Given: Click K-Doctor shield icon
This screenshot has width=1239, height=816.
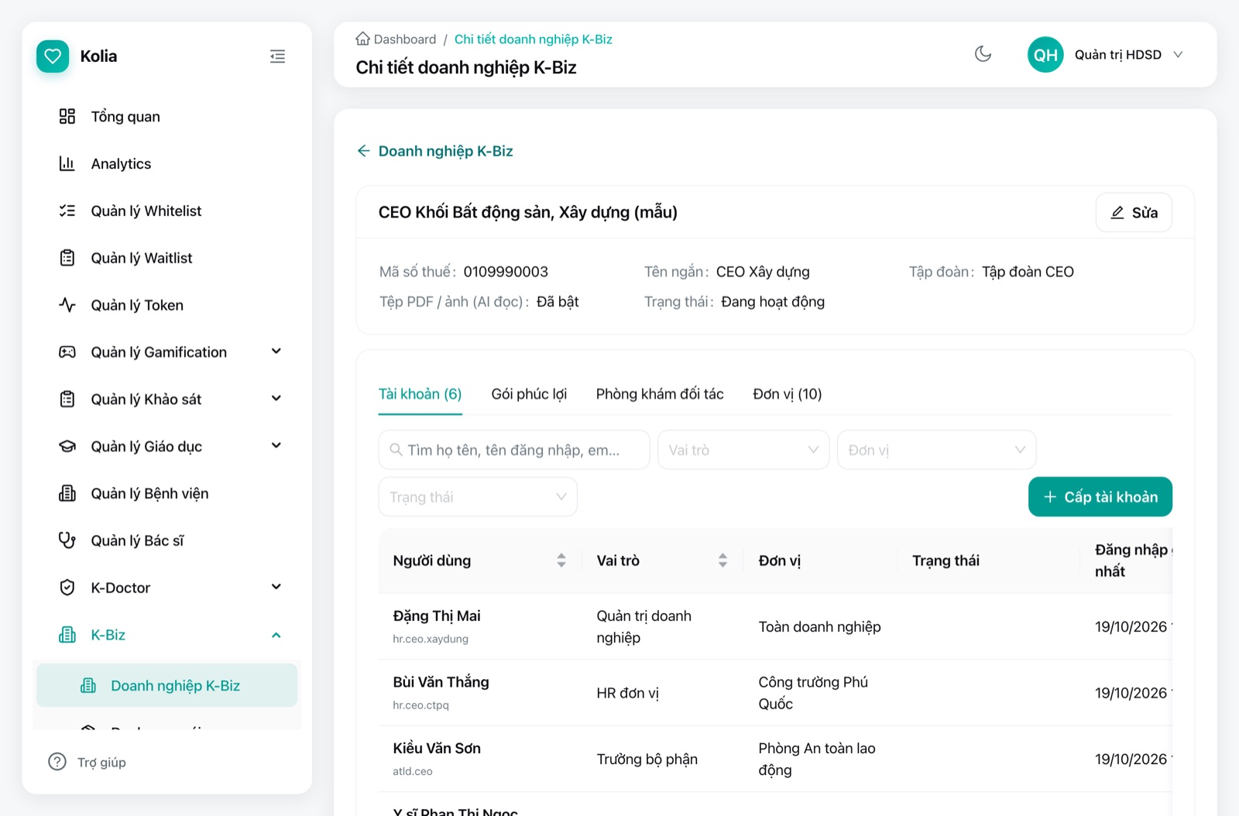Looking at the screenshot, I should click(x=67, y=588).
